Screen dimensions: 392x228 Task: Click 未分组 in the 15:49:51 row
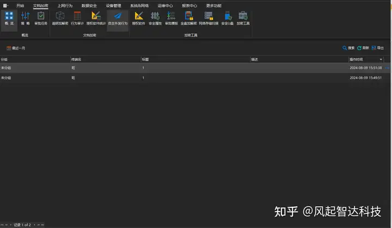[6, 78]
